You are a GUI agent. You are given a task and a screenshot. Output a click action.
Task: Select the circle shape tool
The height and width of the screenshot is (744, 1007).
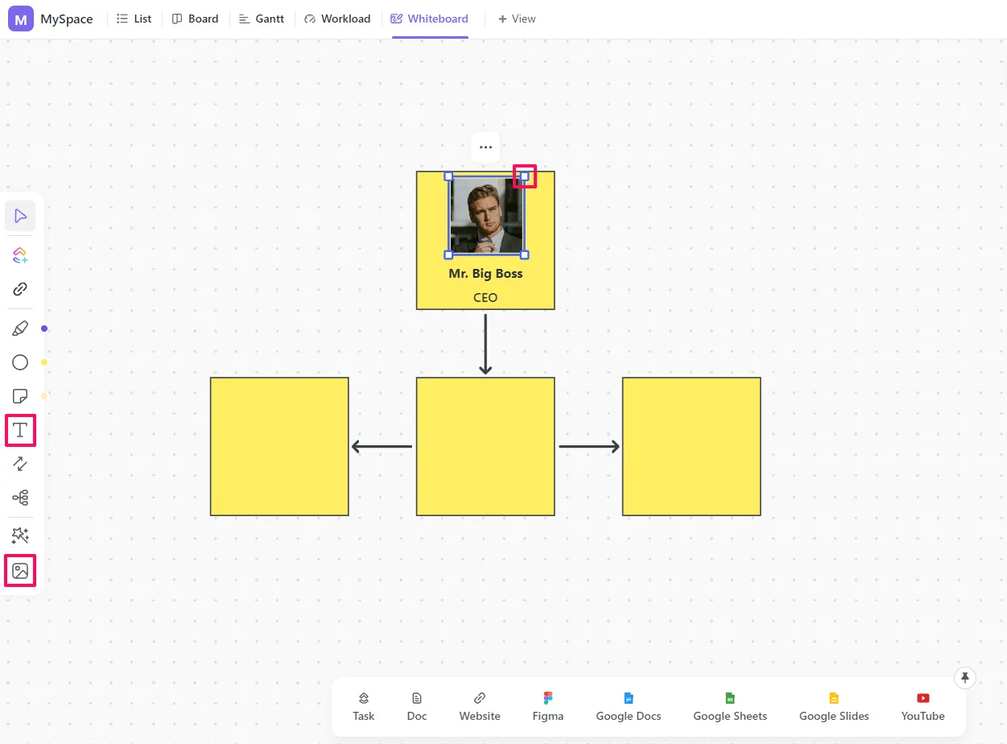20,362
